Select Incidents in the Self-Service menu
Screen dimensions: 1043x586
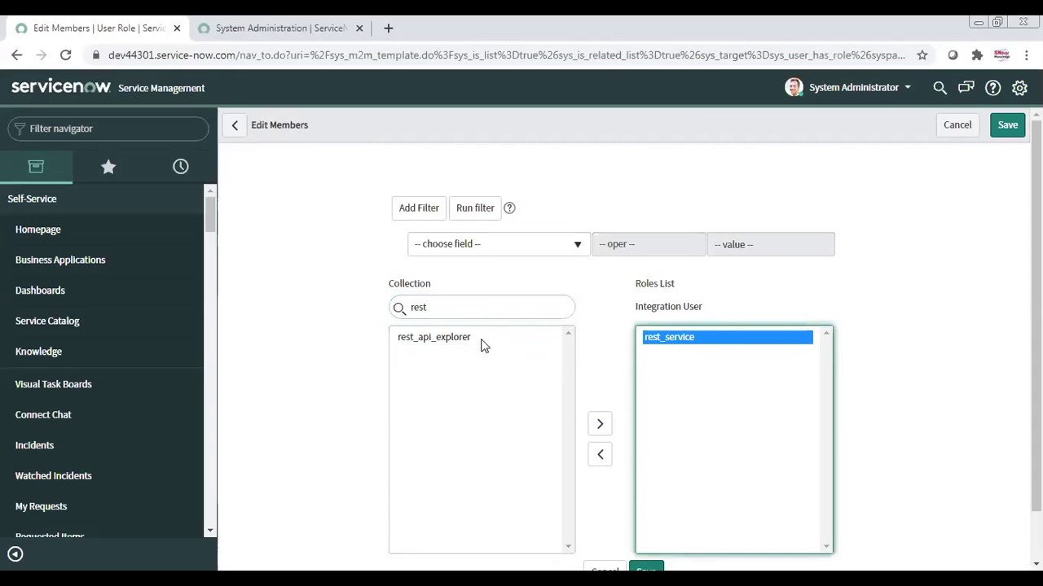click(x=34, y=444)
